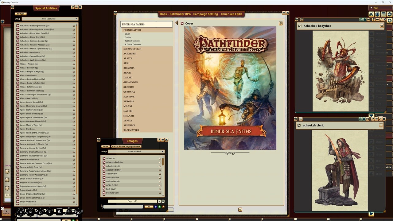Open the Combat Tracker crossed-swords icon
The width and height of the screenshot is (393, 221).
click(x=372, y=14)
